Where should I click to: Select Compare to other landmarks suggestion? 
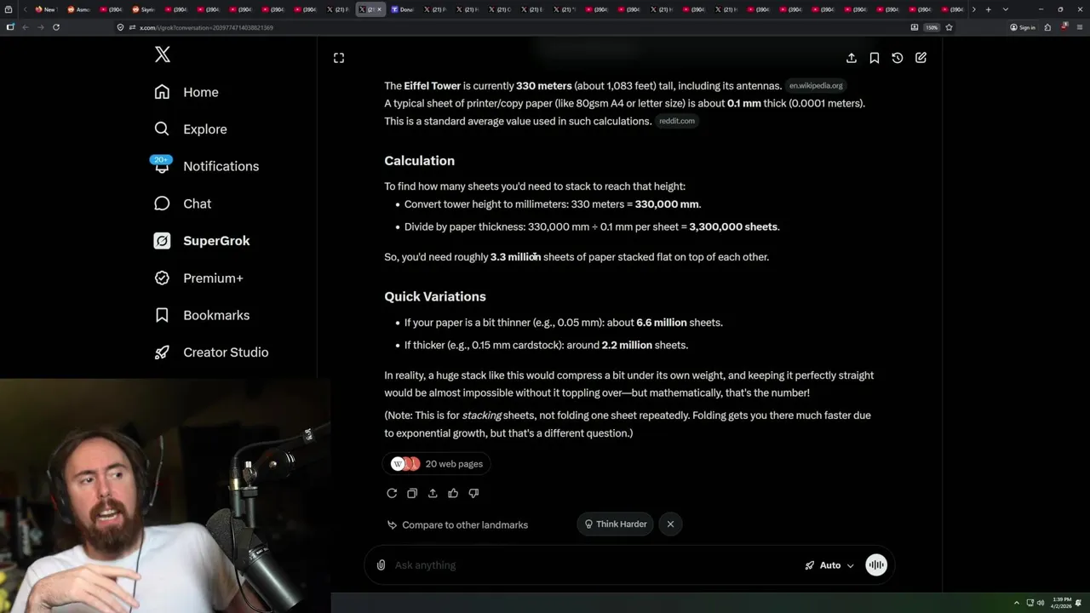click(x=457, y=524)
